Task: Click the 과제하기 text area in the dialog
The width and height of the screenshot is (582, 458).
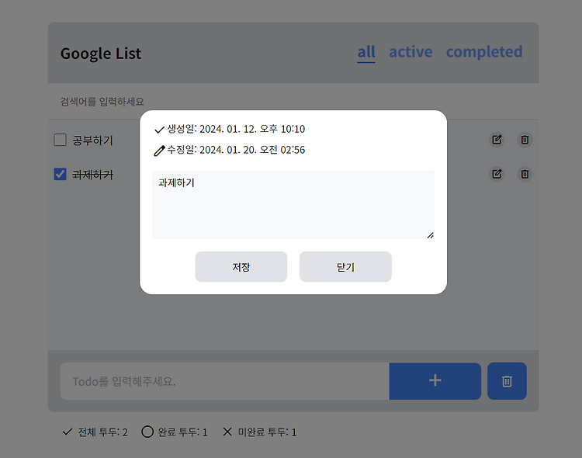Action: point(293,205)
